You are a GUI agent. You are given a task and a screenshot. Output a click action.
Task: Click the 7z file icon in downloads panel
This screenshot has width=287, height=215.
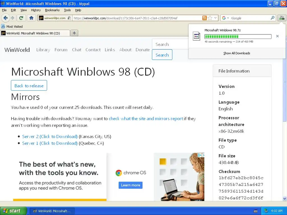pos(196,36)
